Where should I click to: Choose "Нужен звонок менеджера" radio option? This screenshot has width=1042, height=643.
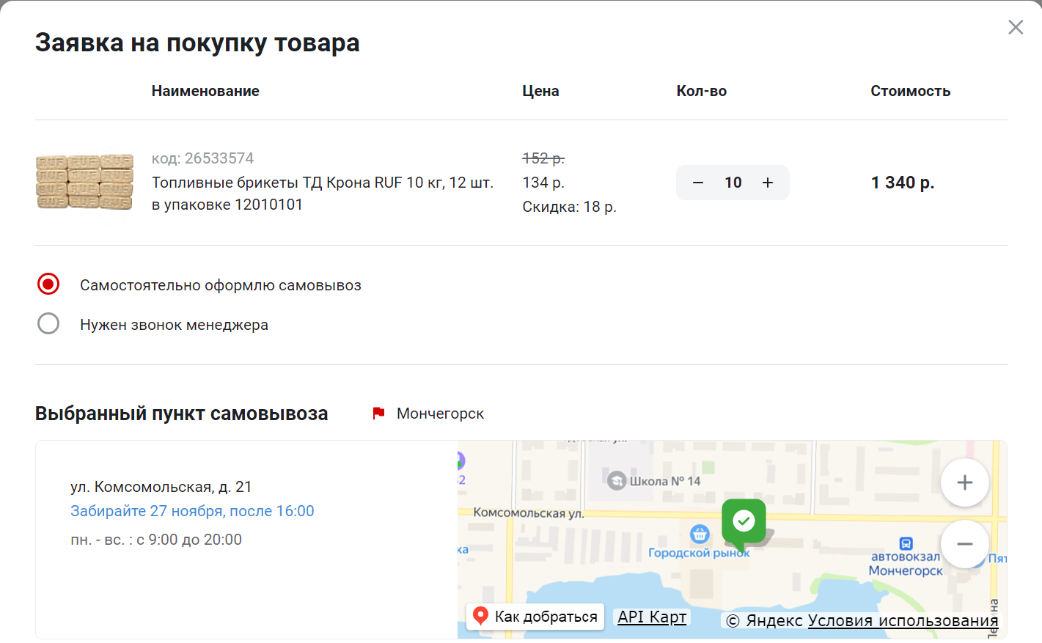click(x=48, y=324)
